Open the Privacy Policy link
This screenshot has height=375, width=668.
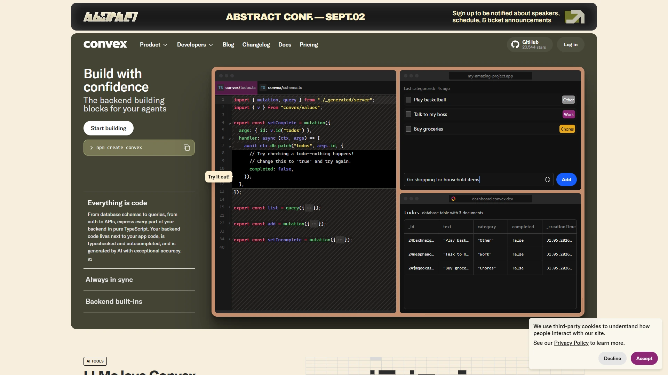[571, 343]
